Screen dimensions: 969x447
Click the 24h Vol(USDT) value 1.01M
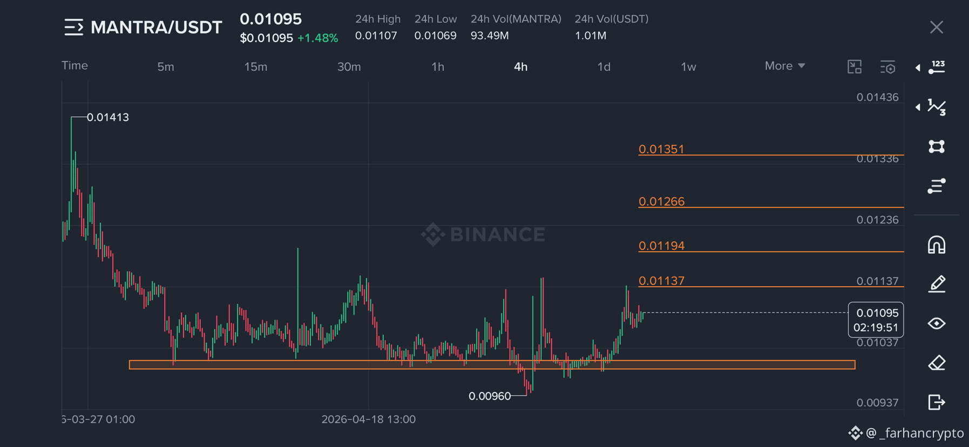pyautogui.click(x=591, y=36)
